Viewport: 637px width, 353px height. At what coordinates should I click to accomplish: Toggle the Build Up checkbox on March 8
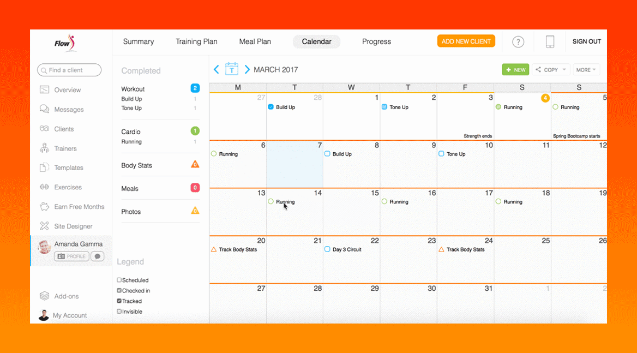328,154
